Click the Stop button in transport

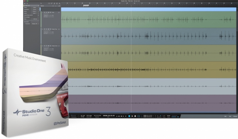pos(129,116)
